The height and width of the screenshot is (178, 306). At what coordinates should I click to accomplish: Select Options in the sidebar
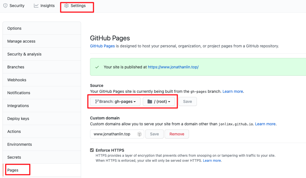point(42,28)
